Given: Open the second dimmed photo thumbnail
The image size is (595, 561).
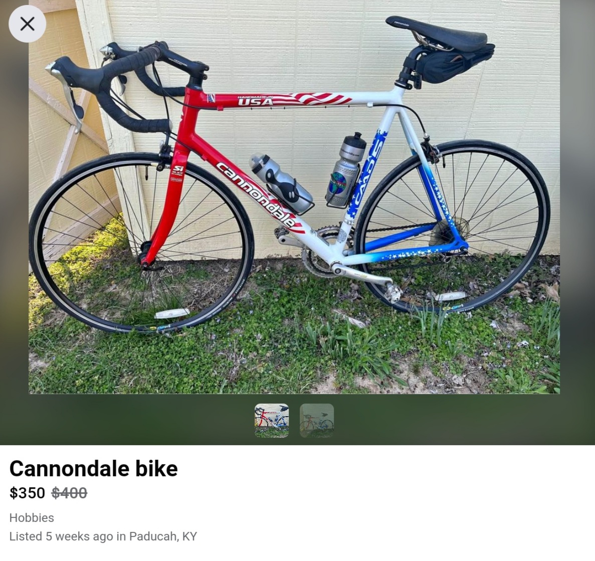Looking at the screenshot, I should click(316, 420).
